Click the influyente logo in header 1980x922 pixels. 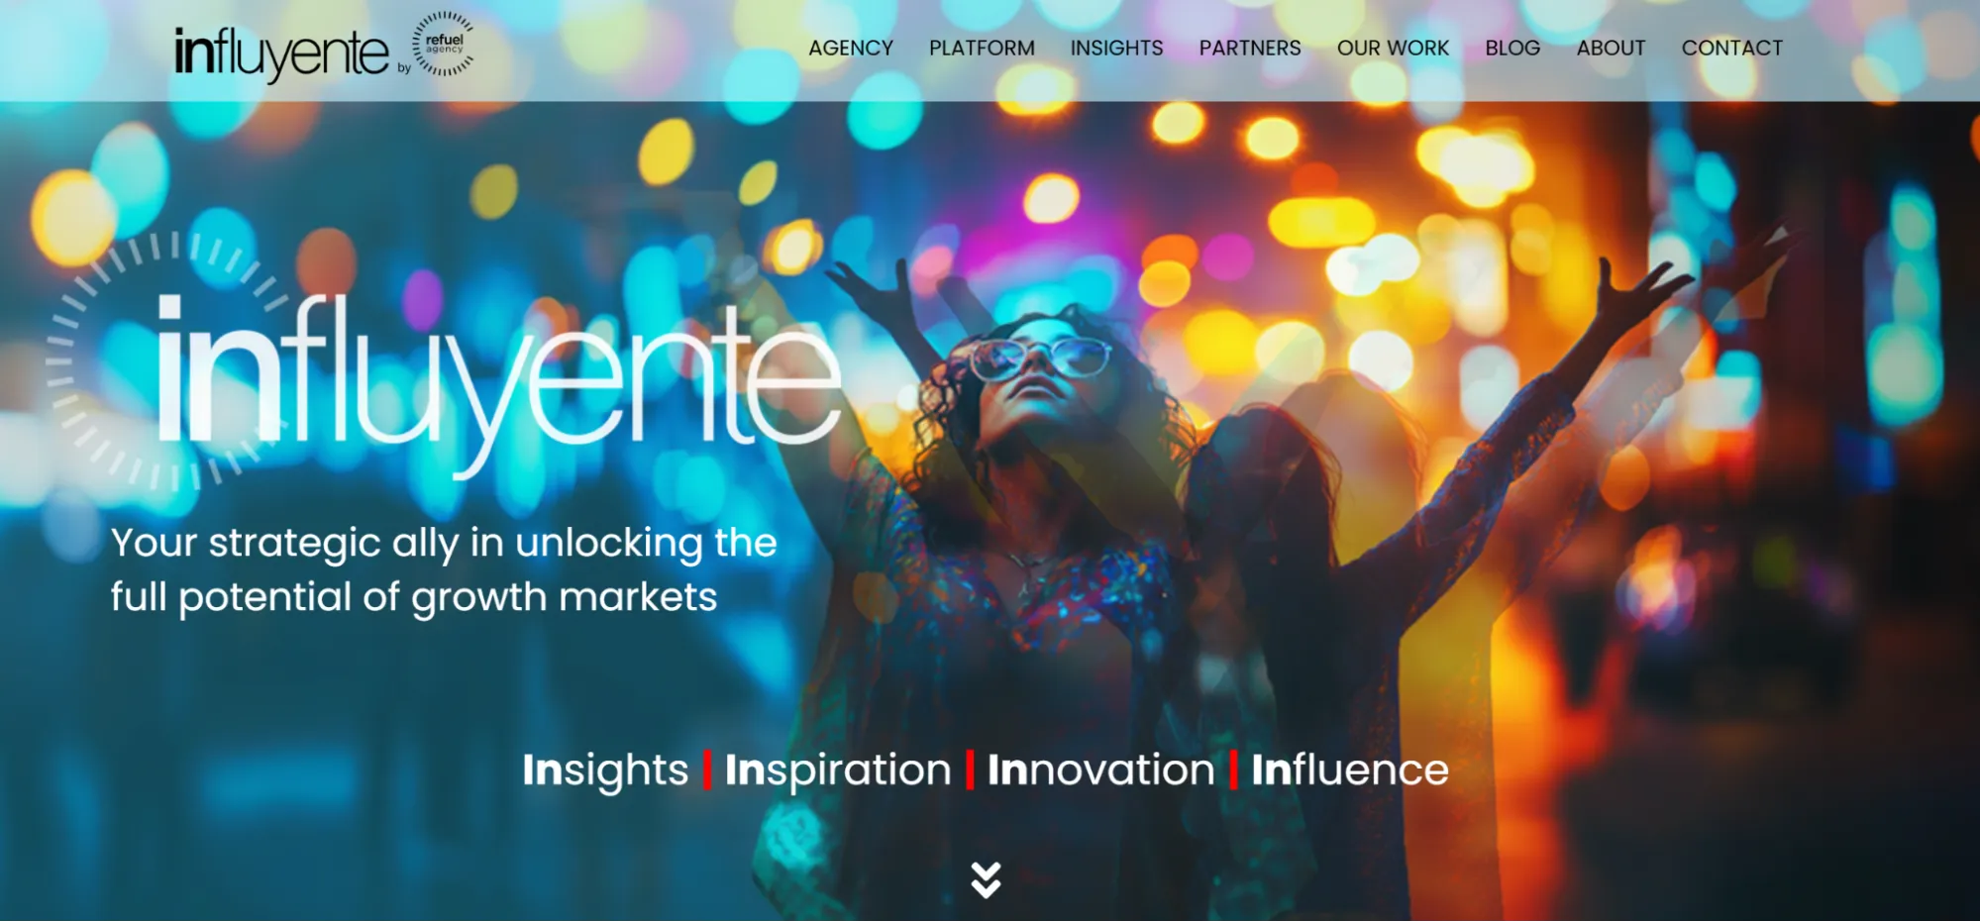pos(281,53)
